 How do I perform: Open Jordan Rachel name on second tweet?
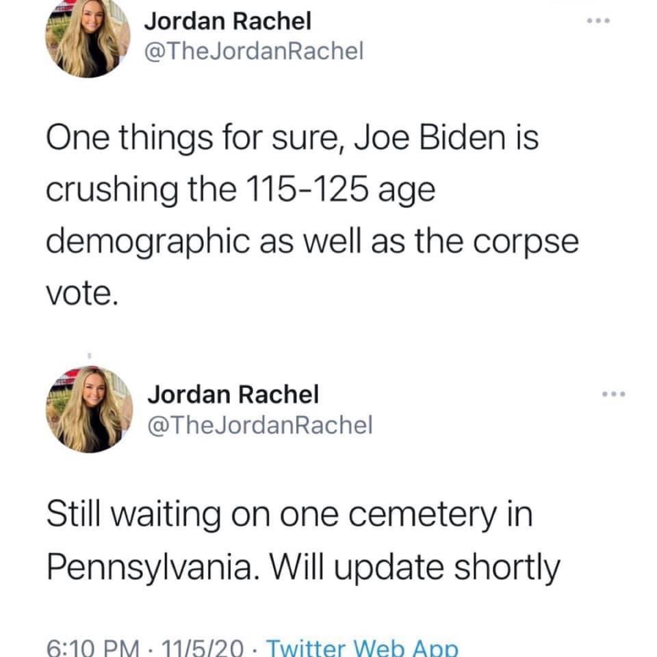tap(234, 394)
